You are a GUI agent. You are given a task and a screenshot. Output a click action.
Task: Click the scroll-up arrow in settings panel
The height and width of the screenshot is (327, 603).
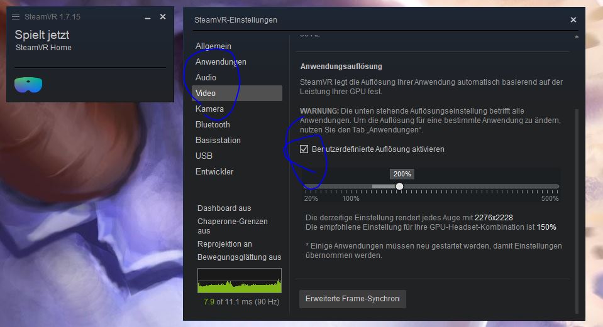coord(577,37)
